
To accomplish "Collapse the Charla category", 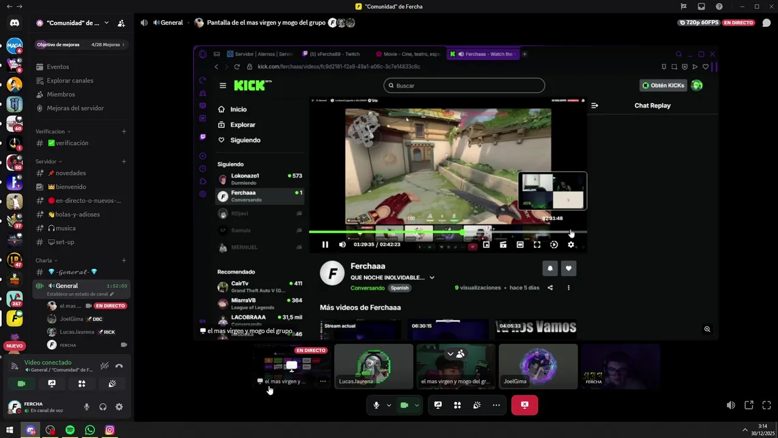I will 46,260.
